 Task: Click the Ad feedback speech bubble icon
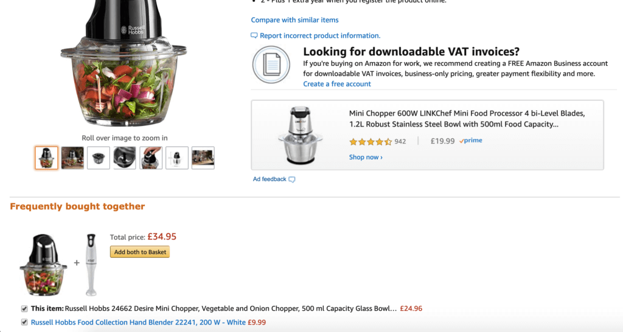point(292,179)
